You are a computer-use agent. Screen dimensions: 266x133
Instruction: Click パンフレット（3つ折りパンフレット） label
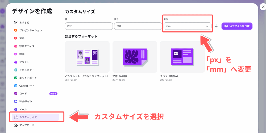click(x=86, y=76)
